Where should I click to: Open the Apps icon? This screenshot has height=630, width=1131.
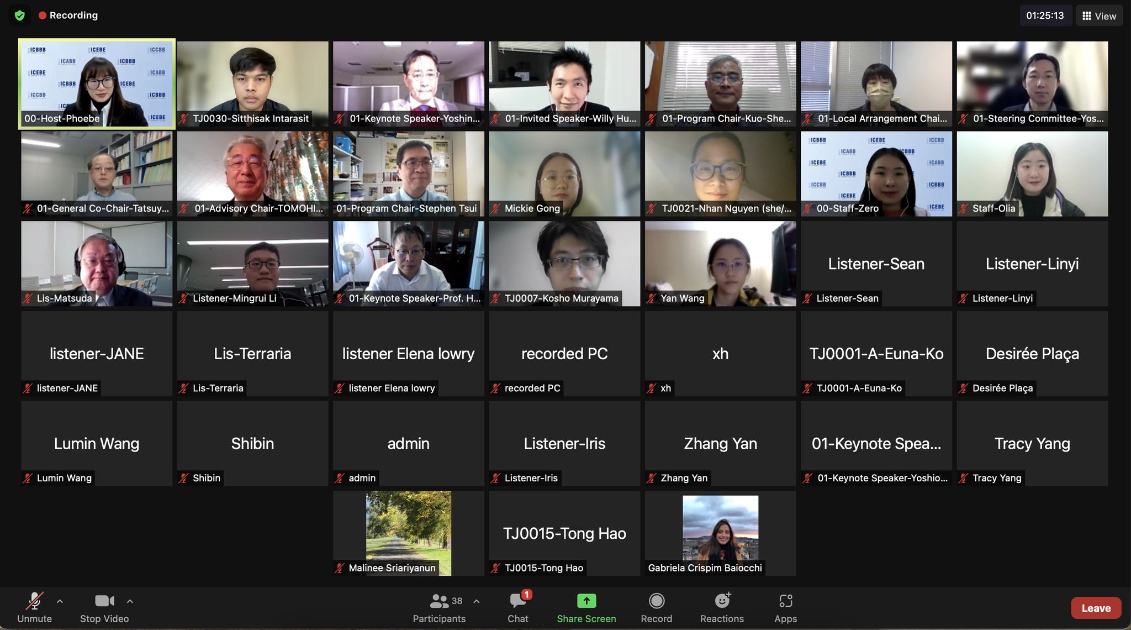click(785, 601)
